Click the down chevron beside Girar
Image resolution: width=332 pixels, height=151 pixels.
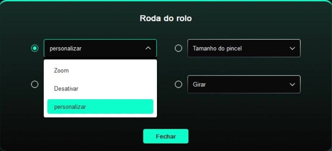(x=292, y=85)
